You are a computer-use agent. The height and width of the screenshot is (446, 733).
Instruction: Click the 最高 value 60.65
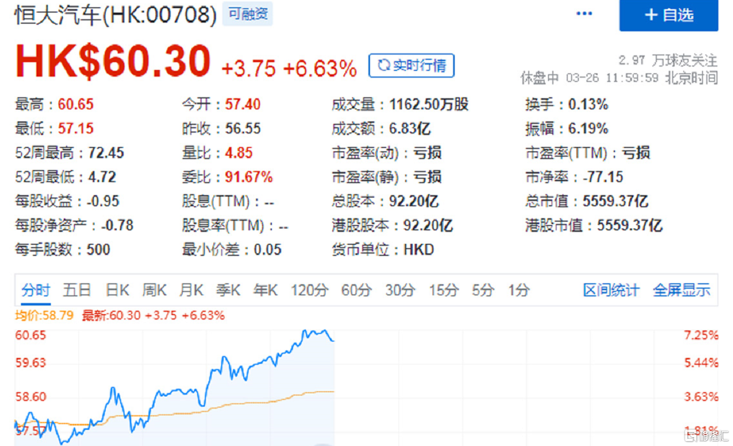pyautogui.click(x=76, y=104)
